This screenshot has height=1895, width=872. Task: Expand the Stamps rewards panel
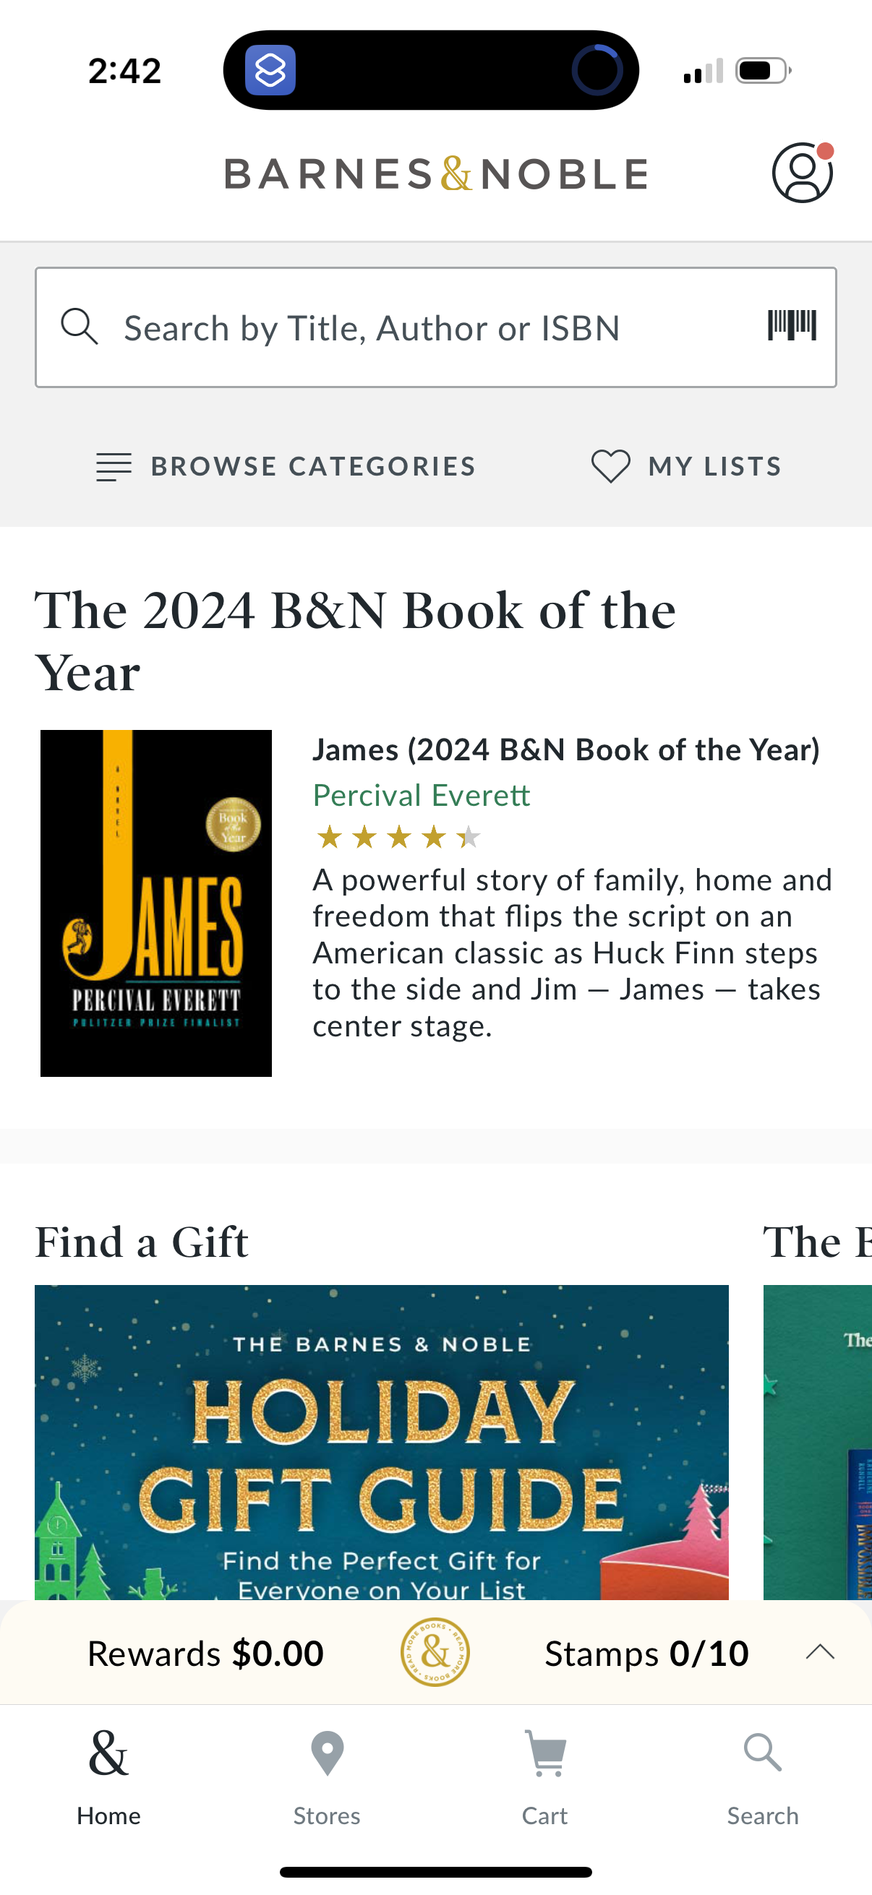tap(648, 1652)
